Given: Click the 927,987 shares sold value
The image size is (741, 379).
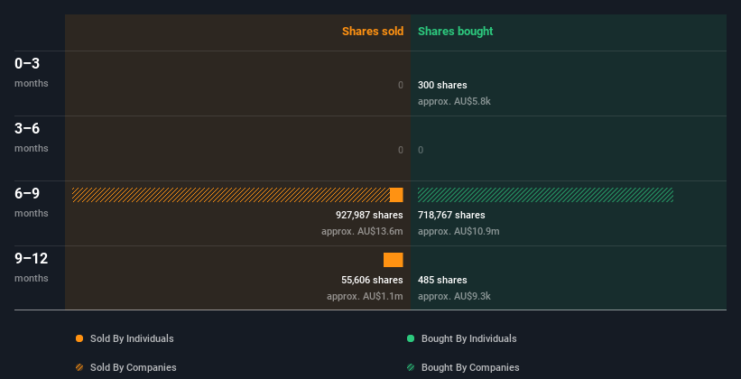Looking at the screenshot, I should tap(369, 216).
